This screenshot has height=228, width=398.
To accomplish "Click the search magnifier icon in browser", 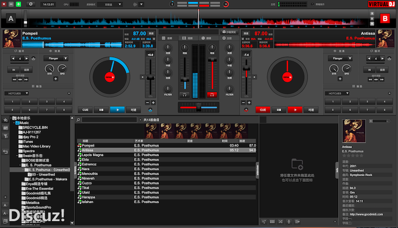I will coord(79,120).
